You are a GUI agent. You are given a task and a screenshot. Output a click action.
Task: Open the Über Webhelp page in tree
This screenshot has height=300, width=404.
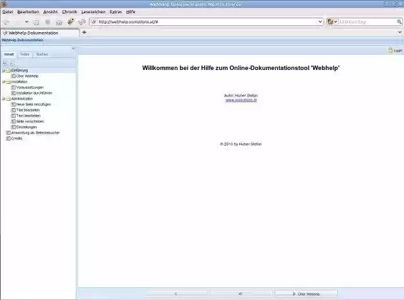tap(27, 76)
